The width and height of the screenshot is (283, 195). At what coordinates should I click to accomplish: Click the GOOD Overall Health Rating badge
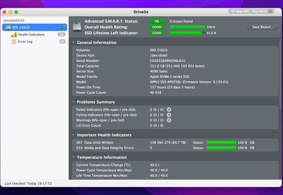pos(157,27)
